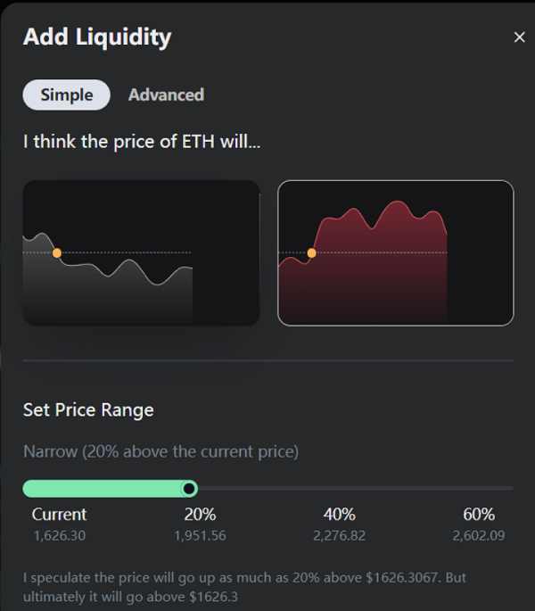
Task: Choose the red price going up chart card
Action: coord(396,253)
